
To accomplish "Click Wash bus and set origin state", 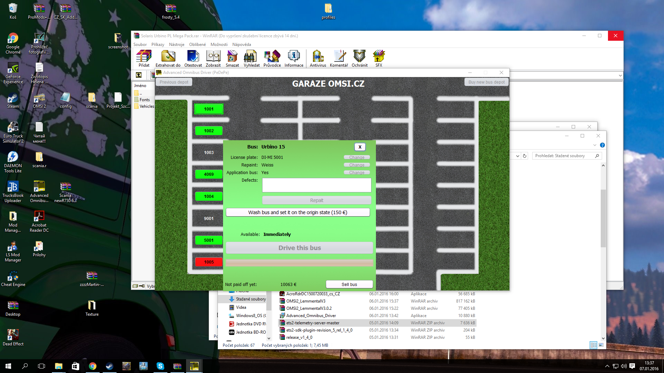I will (297, 212).
